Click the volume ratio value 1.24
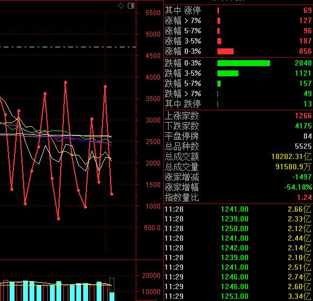 pyautogui.click(x=304, y=197)
